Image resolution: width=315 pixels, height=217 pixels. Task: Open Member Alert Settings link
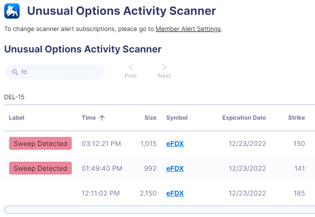(188, 29)
